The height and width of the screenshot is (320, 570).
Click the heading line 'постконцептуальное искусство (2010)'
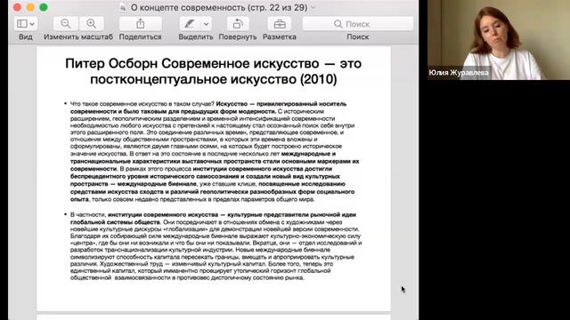pyautogui.click(x=214, y=79)
